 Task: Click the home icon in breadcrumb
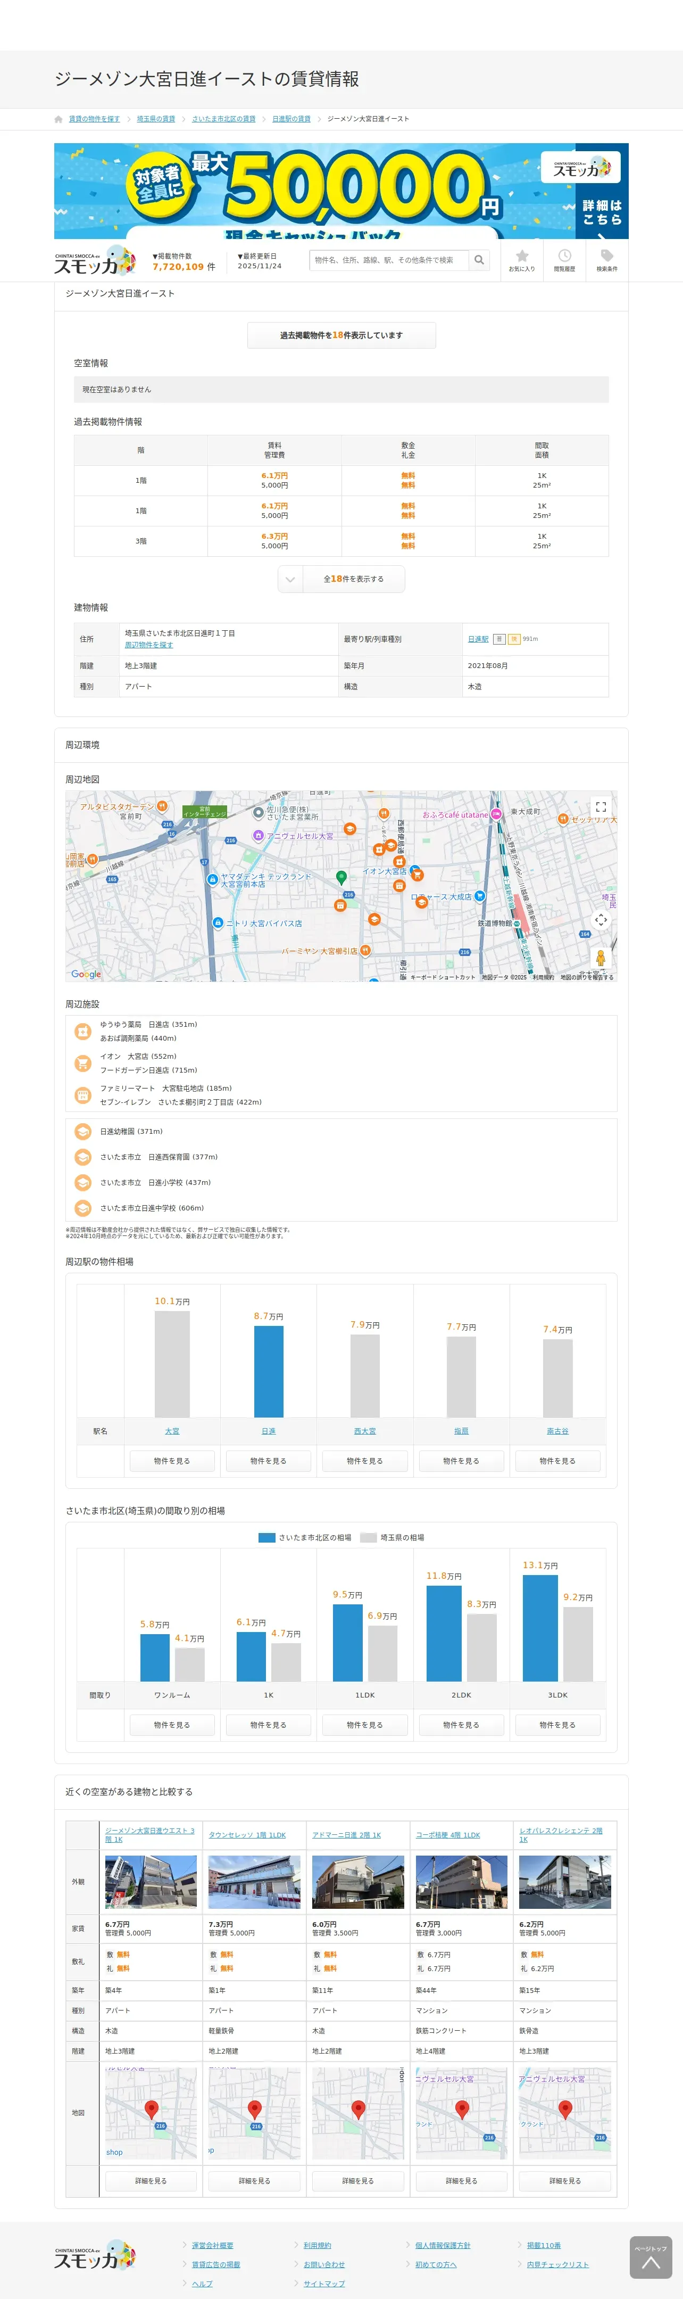coord(59,119)
